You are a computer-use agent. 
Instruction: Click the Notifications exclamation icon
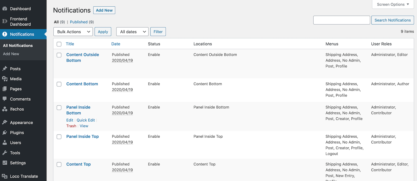pyautogui.click(x=5, y=34)
